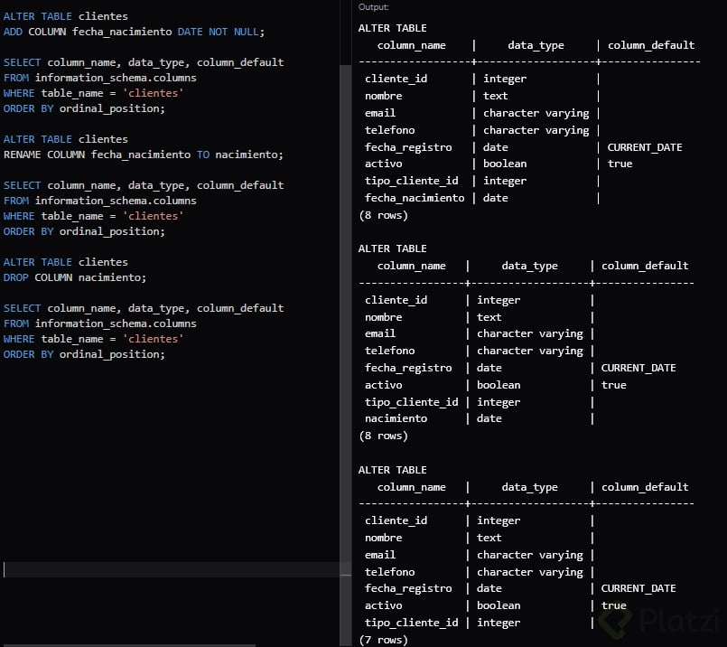Click the first 'ALTER TABLE clientes' line
Screen dimensions: 727x647
pos(65,16)
